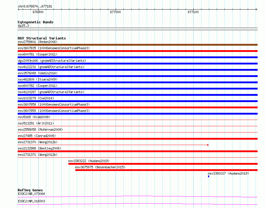Click the esv2759401 (Redon2006) variant label
This screenshot has height=208, width=266.
point(38,42)
